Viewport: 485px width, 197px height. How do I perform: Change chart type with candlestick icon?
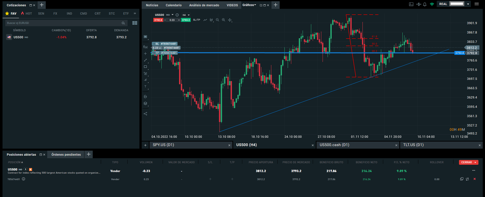(x=211, y=20)
